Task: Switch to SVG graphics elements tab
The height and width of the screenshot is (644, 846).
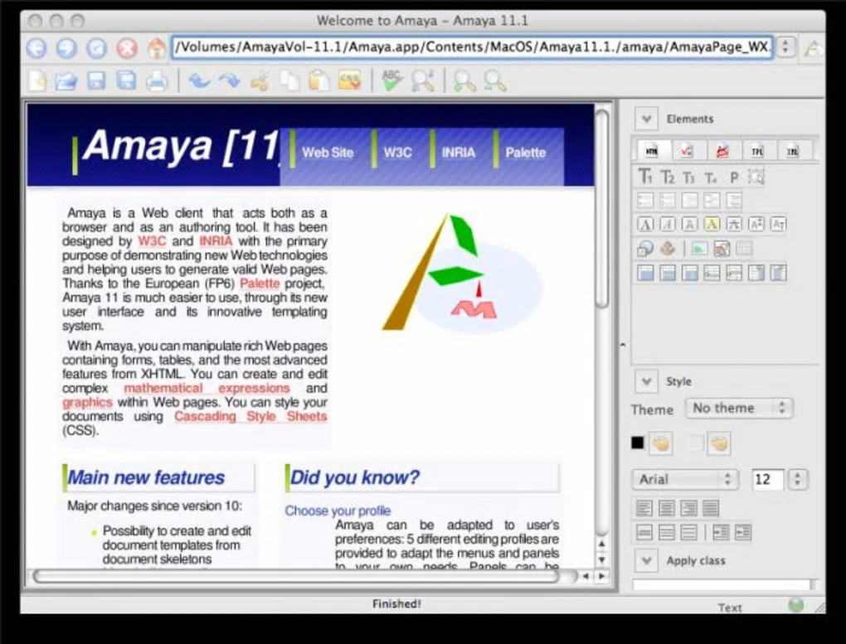Action: point(722,151)
